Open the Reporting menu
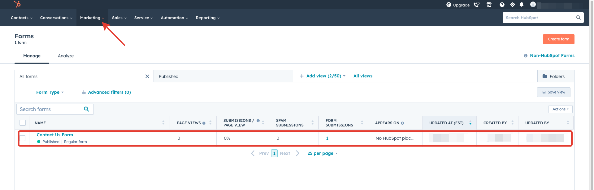 (x=208, y=18)
